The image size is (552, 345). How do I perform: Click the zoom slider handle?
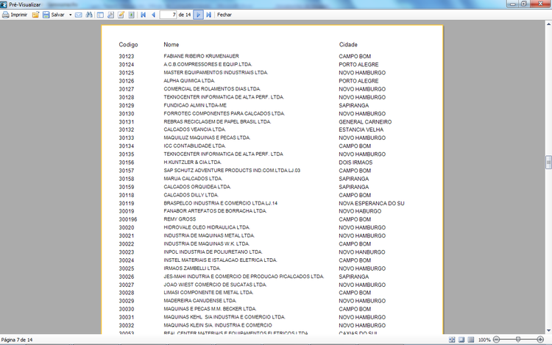(518, 340)
